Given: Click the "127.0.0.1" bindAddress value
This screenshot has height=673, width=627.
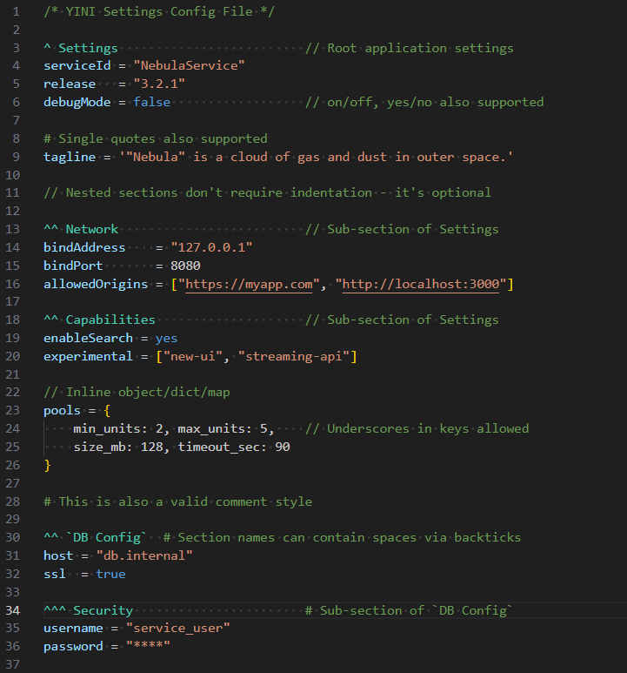Looking at the screenshot, I should pyautogui.click(x=211, y=247).
